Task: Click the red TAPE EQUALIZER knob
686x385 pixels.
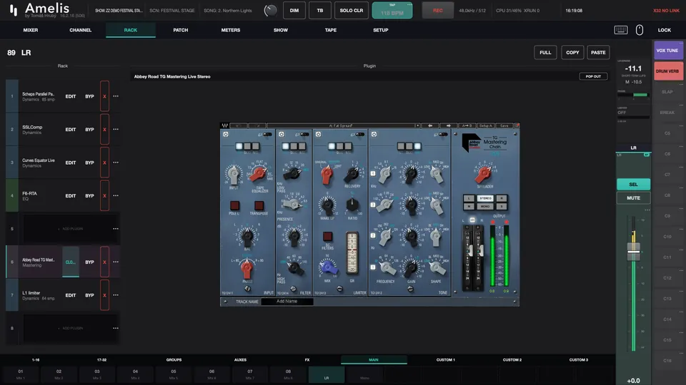Action: [259, 174]
